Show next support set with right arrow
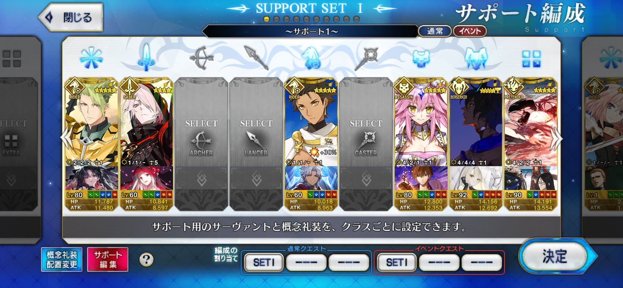This screenshot has width=623, height=288. click(556, 138)
